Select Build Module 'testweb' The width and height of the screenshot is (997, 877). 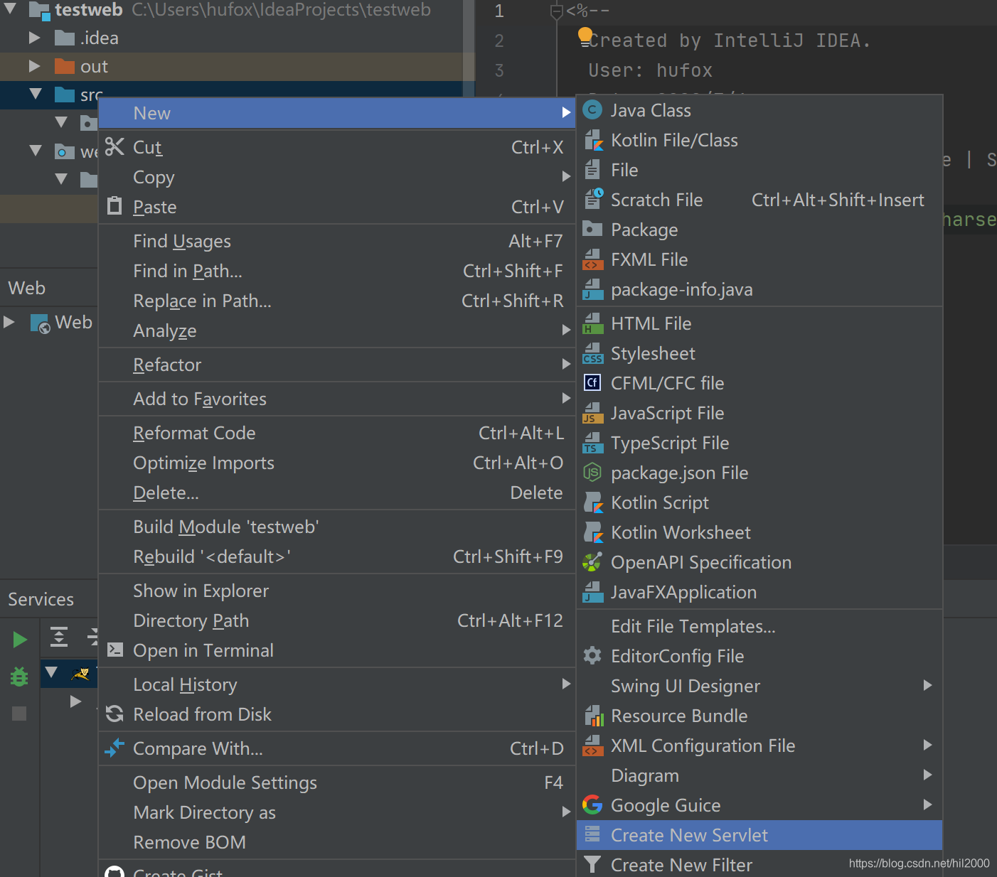pyautogui.click(x=336, y=527)
